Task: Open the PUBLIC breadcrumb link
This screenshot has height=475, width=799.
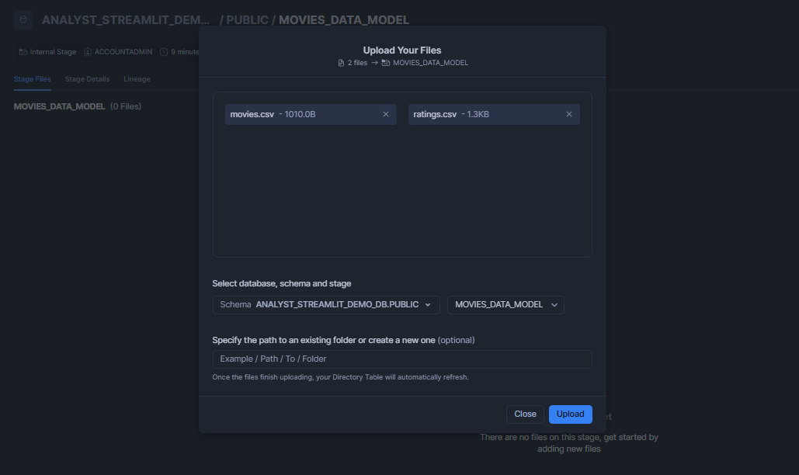Action: pyautogui.click(x=246, y=19)
